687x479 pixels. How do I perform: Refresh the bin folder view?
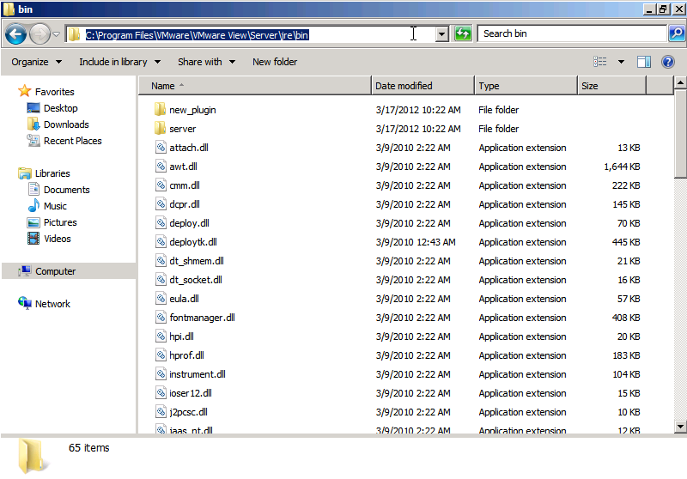(463, 34)
